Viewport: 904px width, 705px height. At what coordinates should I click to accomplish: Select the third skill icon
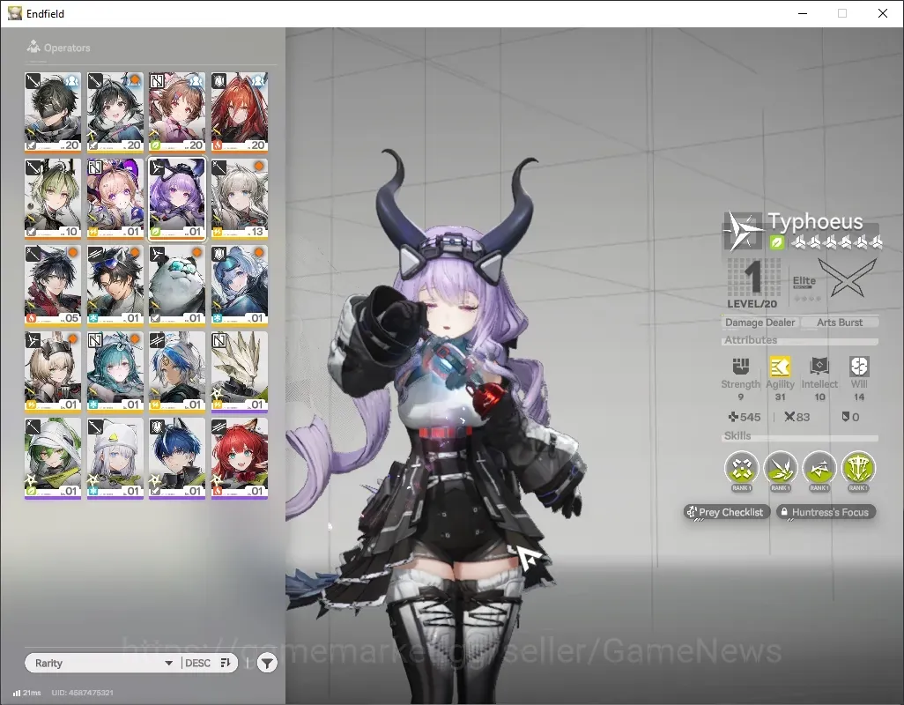819,468
